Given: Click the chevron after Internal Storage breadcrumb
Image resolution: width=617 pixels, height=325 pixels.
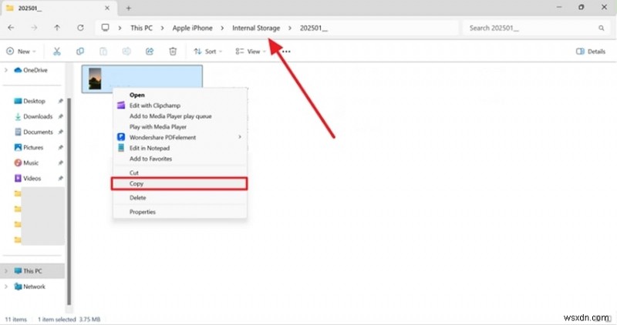Looking at the screenshot, I should pyautogui.click(x=290, y=28).
